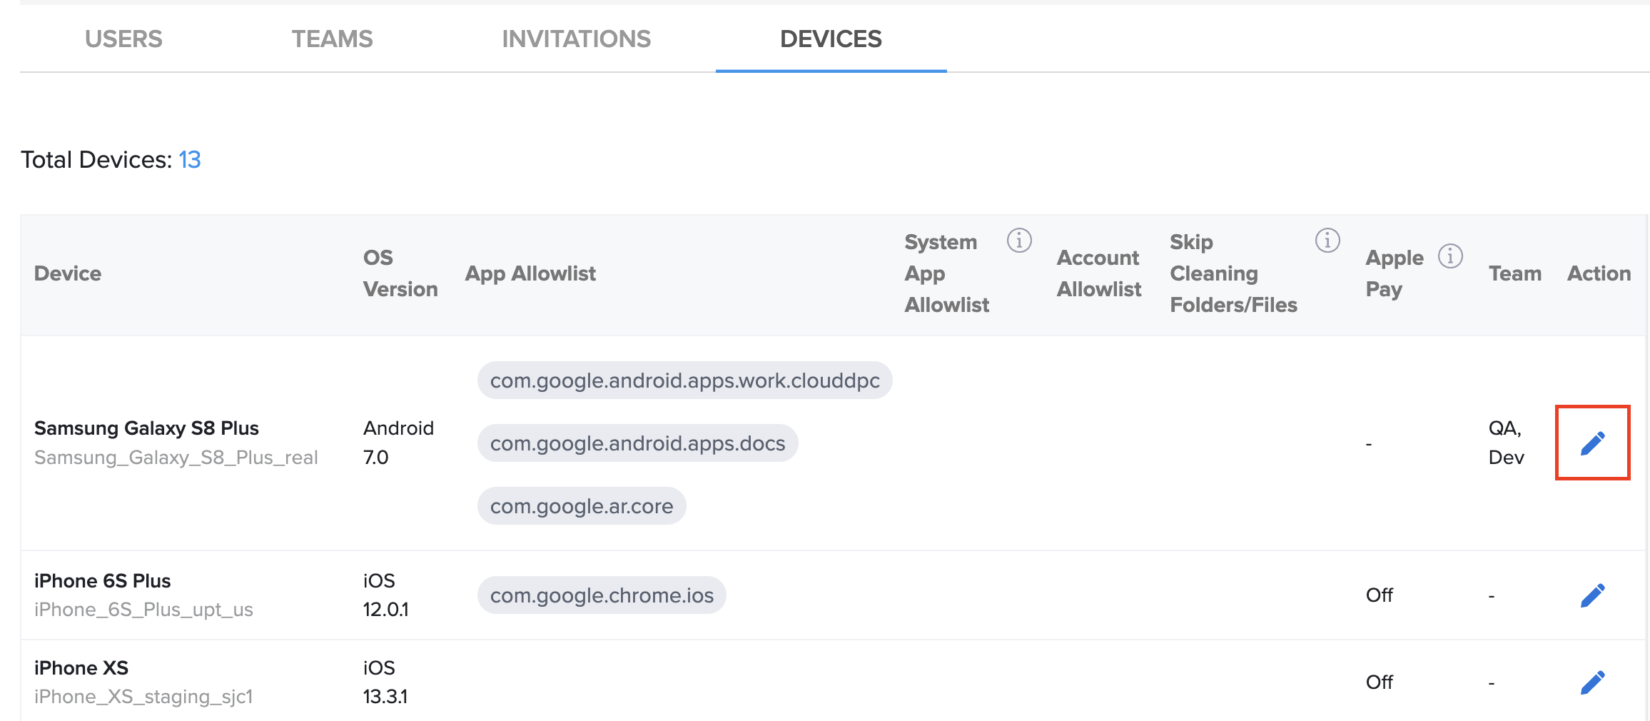Select the com.google.android.apps.docs chip
Image resolution: width=1650 pixels, height=721 pixels.
tap(637, 443)
